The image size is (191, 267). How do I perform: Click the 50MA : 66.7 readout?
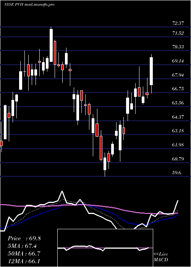(24, 253)
